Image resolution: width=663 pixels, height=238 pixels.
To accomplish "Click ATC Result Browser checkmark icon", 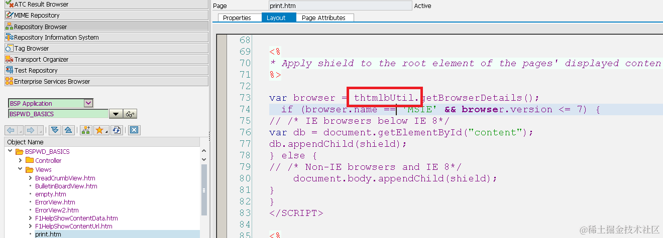I will click(10, 4).
